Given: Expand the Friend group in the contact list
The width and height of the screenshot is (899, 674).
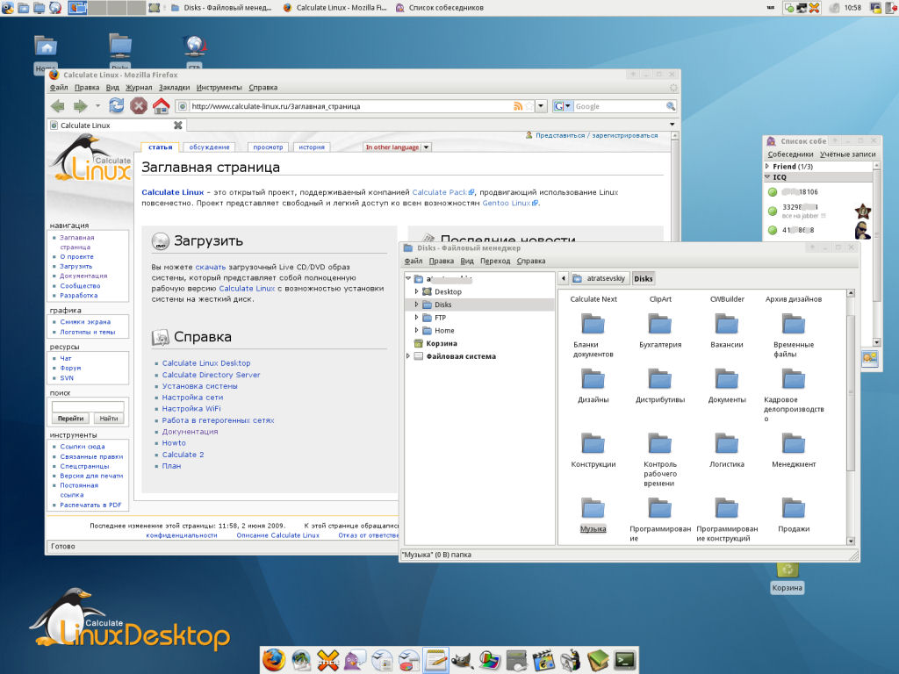Looking at the screenshot, I should (766, 166).
